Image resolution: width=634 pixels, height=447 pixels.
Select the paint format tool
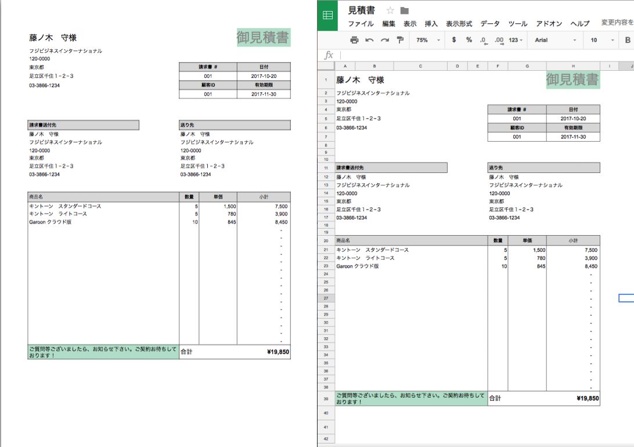399,40
